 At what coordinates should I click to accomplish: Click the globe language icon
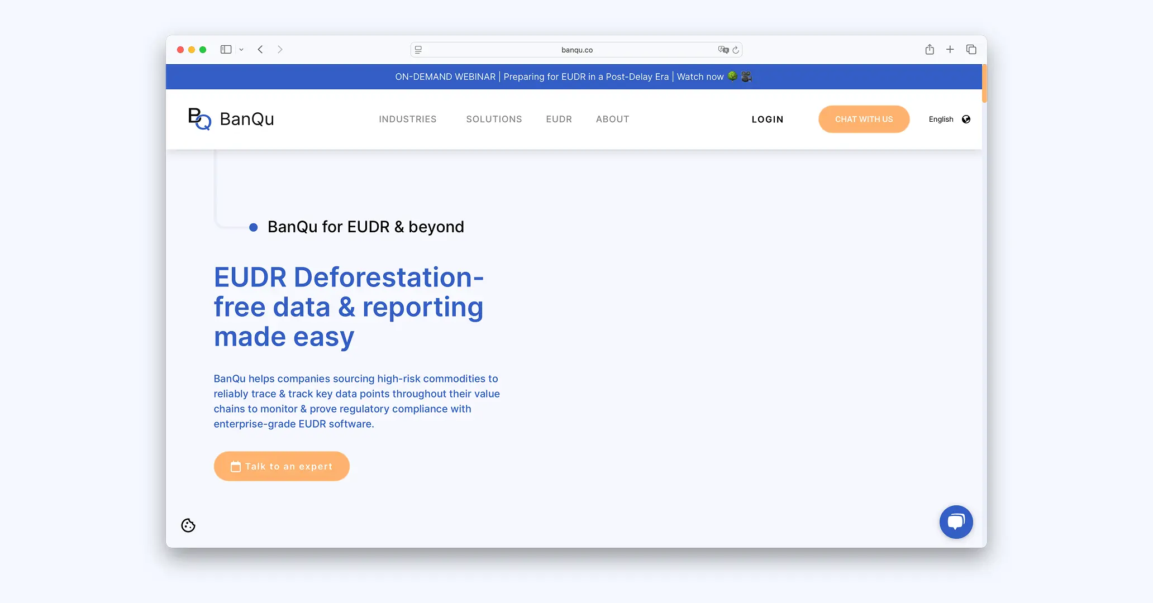[x=966, y=119]
